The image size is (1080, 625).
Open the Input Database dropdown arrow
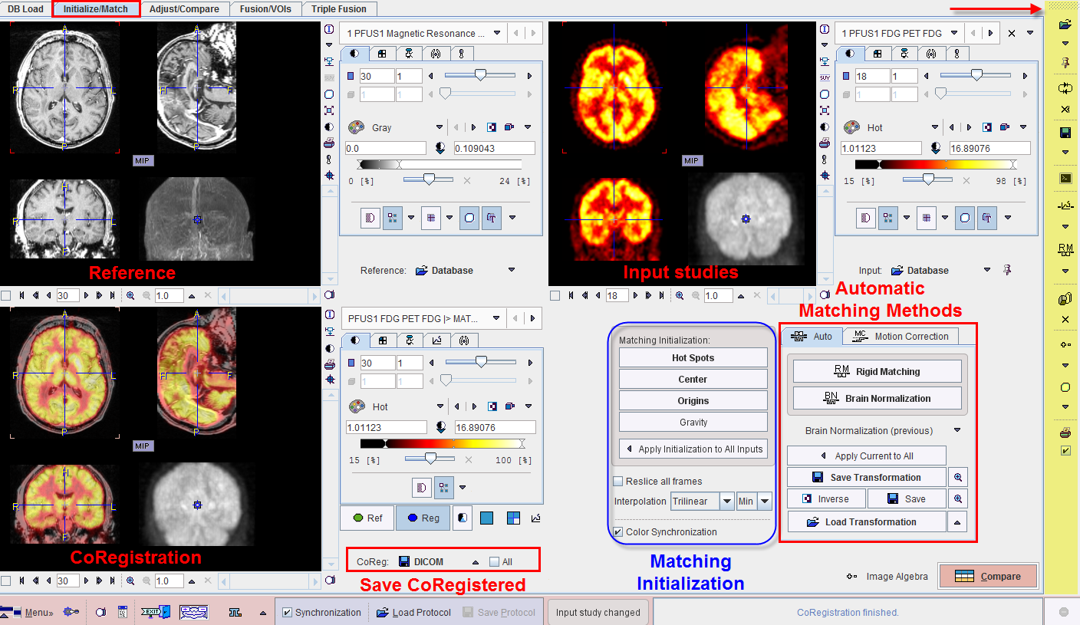tap(988, 270)
